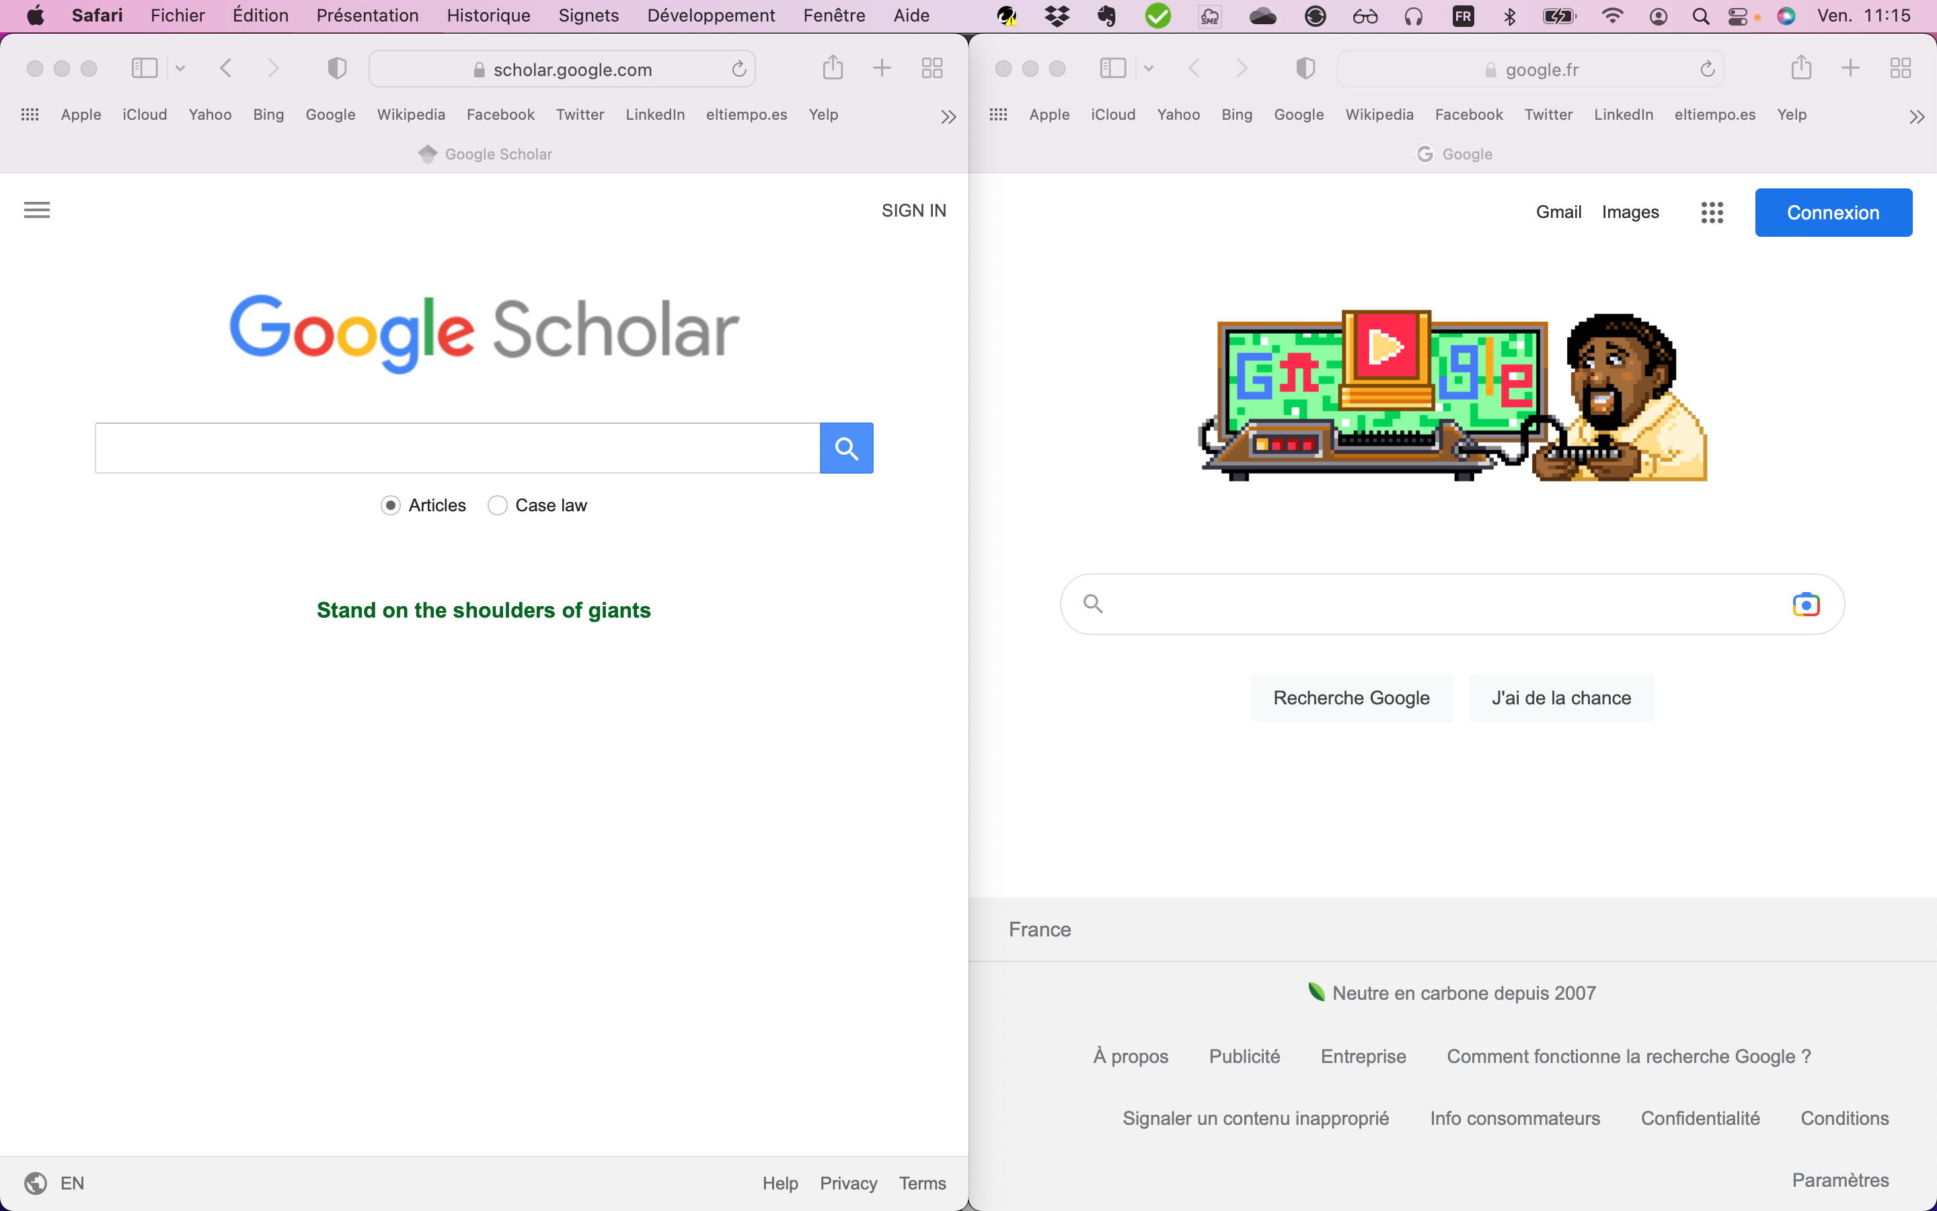This screenshot has height=1211, width=1937.
Task: Expand hidden favorites chevron in Scholar window
Action: [948, 117]
